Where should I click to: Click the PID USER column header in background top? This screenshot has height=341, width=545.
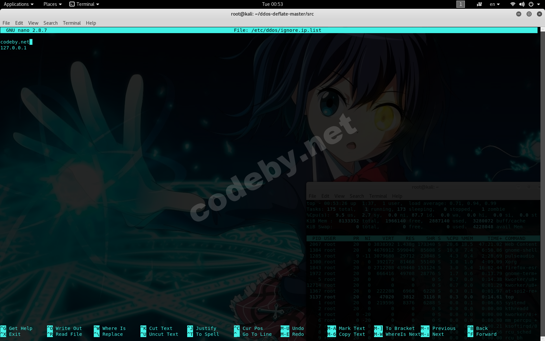324,239
